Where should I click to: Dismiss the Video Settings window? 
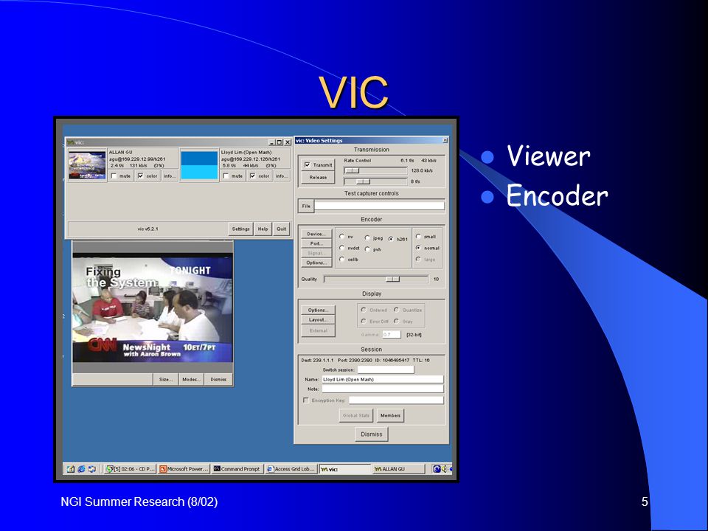[371, 434]
